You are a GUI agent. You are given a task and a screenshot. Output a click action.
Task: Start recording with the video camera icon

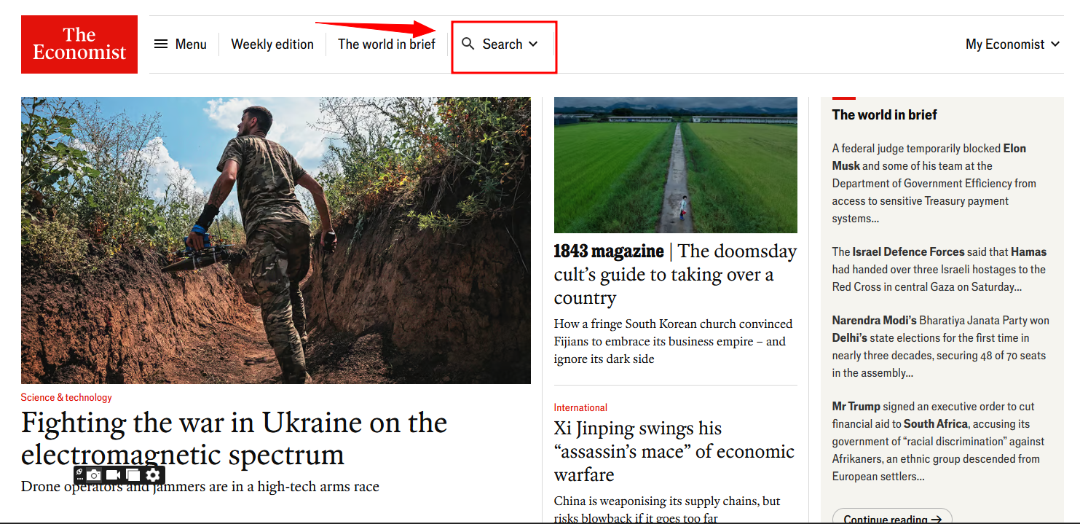pos(113,475)
